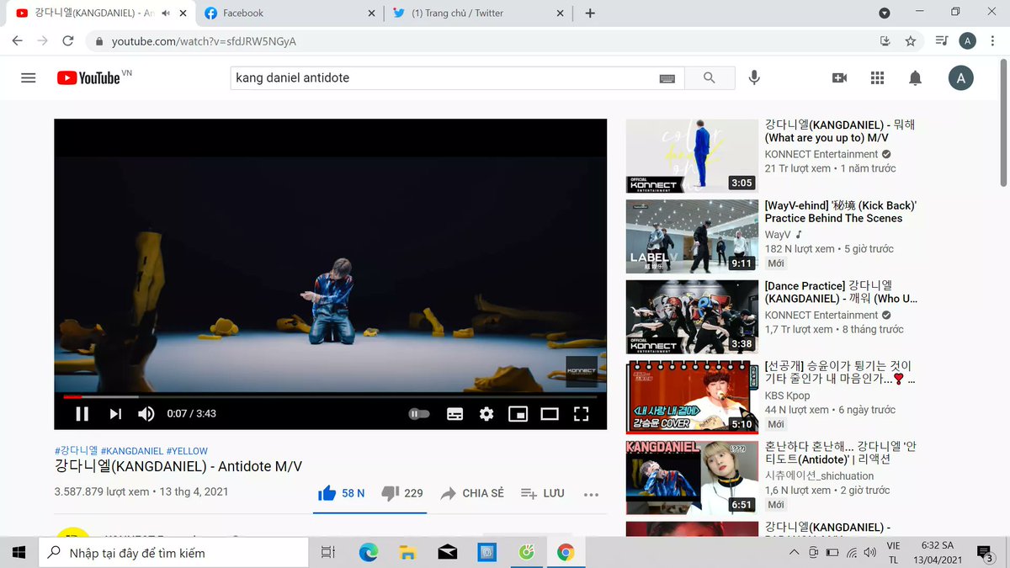Open the Windows action center notifications
Viewport: 1010px width, 568px height.
pos(983,552)
